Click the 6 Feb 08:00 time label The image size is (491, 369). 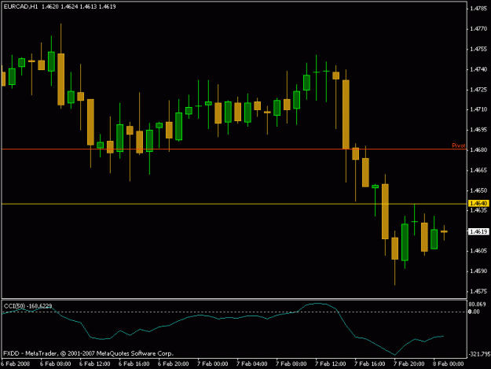click(56, 363)
